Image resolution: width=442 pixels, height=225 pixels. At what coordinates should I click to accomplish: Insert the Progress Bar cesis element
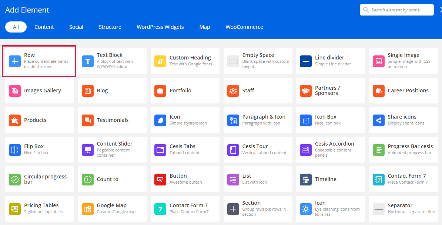404,150
